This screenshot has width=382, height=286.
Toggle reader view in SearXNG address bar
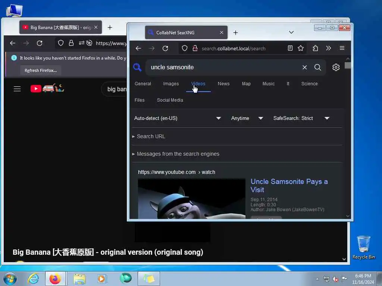[290, 48]
